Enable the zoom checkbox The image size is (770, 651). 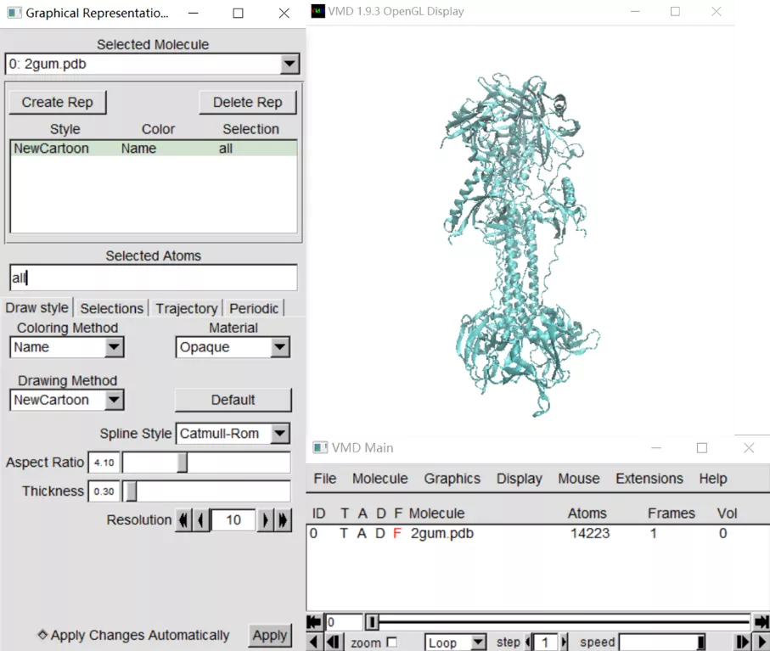pos(391,643)
